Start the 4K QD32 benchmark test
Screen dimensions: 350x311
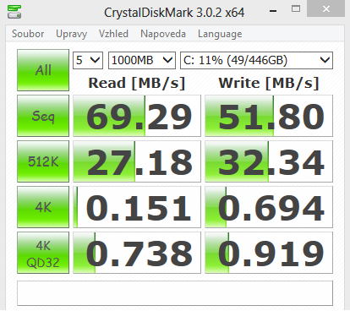(x=43, y=253)
